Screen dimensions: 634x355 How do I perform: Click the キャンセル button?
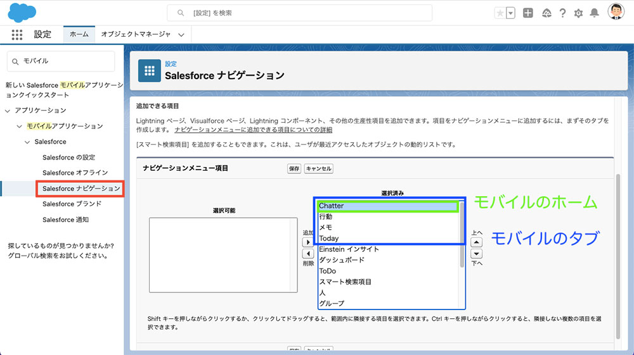[319, 168]
